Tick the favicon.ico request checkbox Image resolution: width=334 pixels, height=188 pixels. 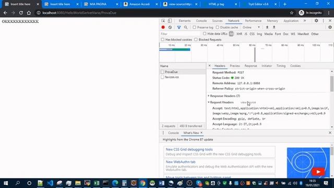(x=162, y=77)
